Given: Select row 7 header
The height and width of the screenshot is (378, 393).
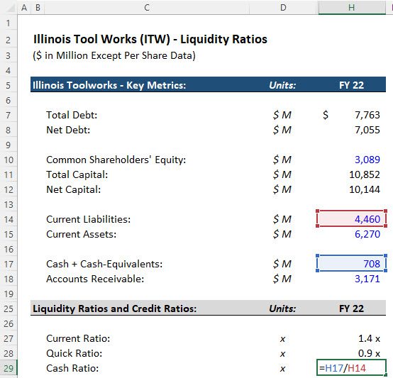Looking at the screenshot, I should pyautogui.click(x=9, y=115).
